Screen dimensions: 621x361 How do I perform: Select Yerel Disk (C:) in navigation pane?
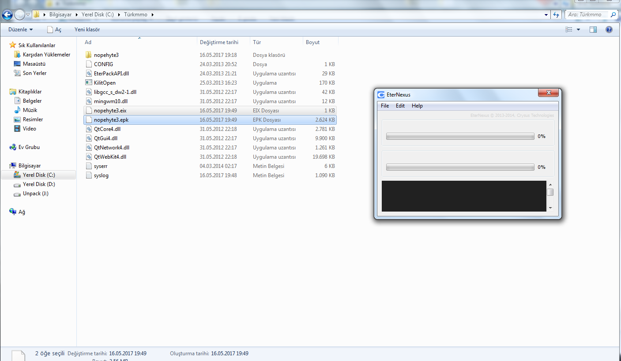(39, 175)
